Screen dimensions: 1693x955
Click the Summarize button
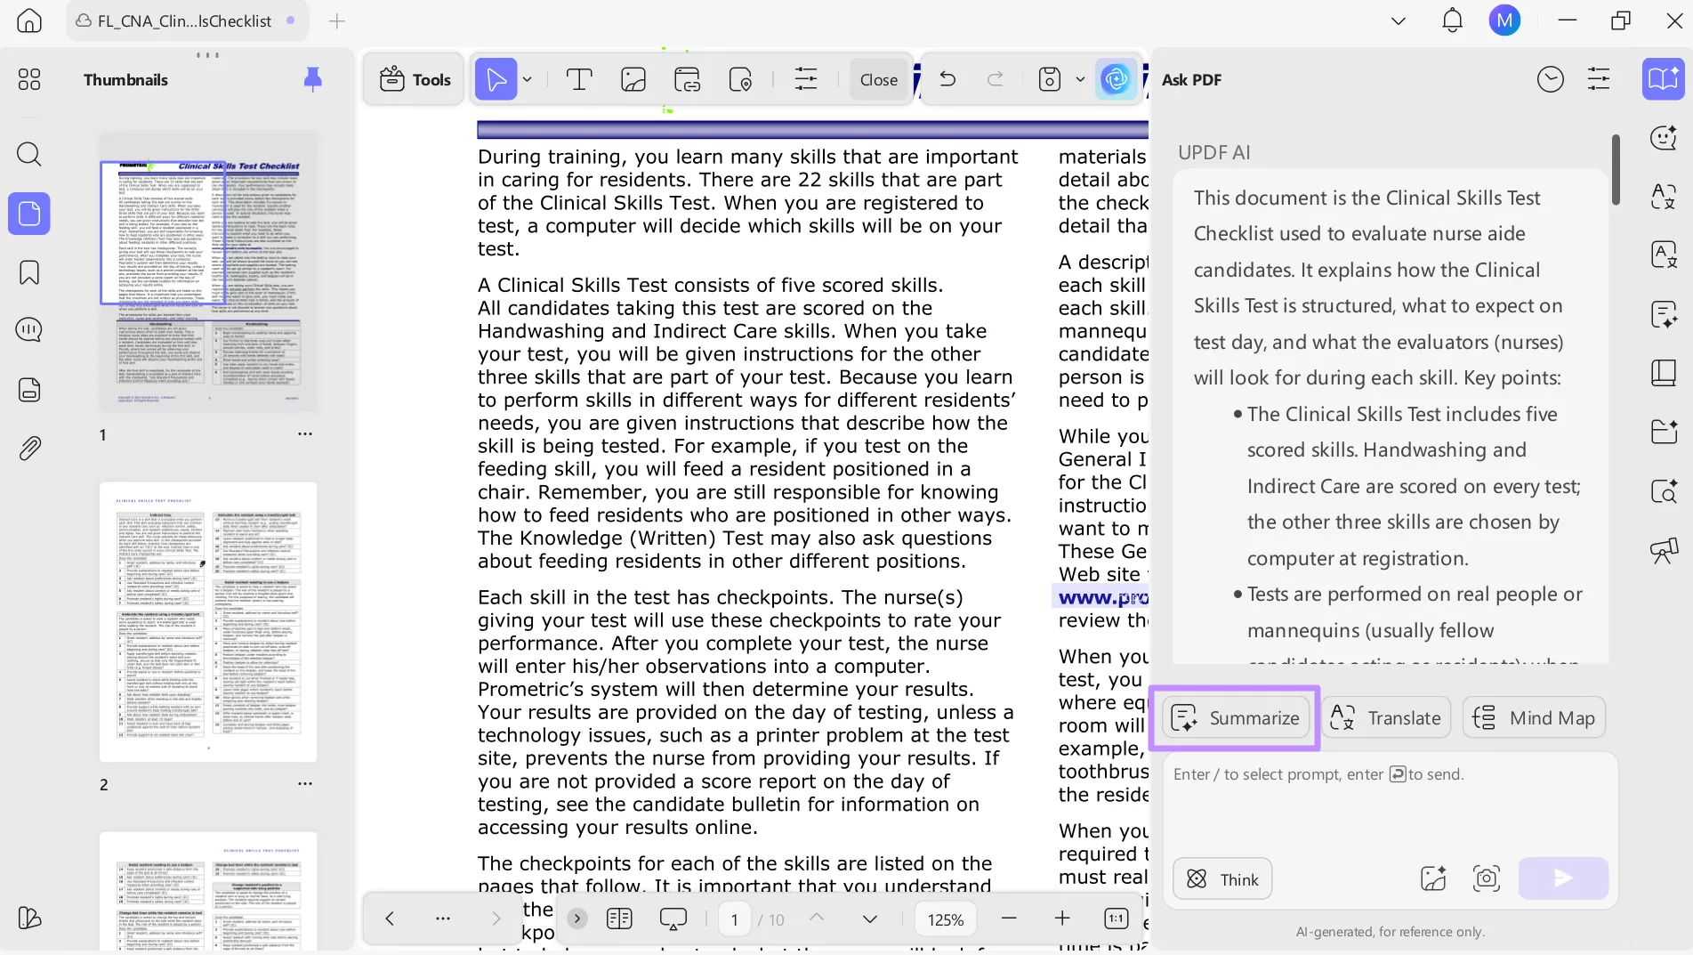[1235, 717]
